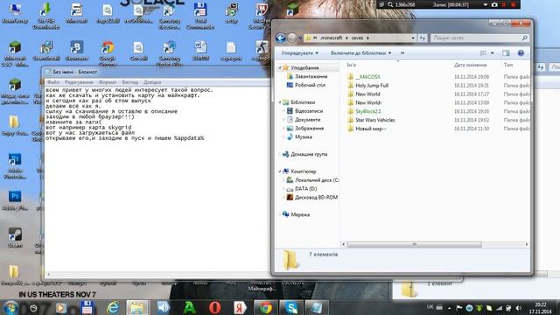The image size is (560, 315).
Task: Click the .minecraft breadcrumb in the address bar
Action: pos(331,38)
